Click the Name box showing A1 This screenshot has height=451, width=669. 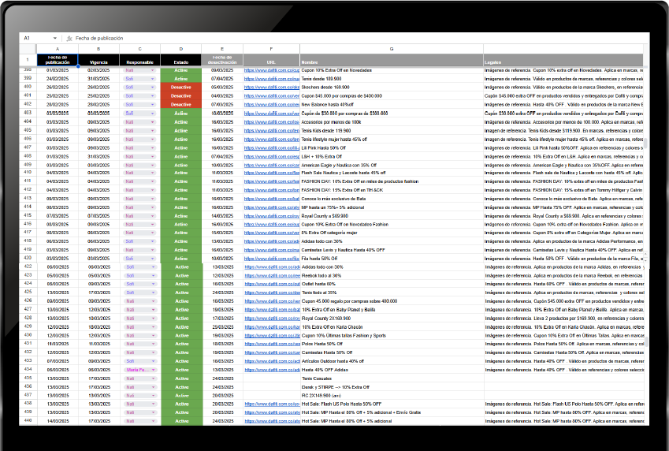pyautogui.click(x=39, y=39)
